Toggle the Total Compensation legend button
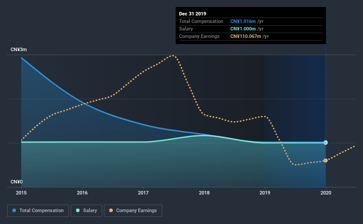 click(38, 211)
